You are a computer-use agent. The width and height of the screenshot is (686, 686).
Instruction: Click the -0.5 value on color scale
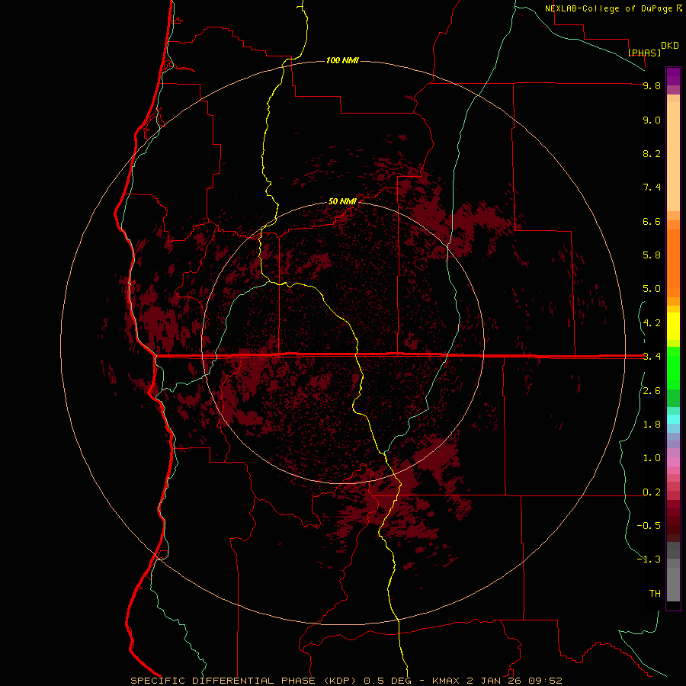(x=649, y=525)
